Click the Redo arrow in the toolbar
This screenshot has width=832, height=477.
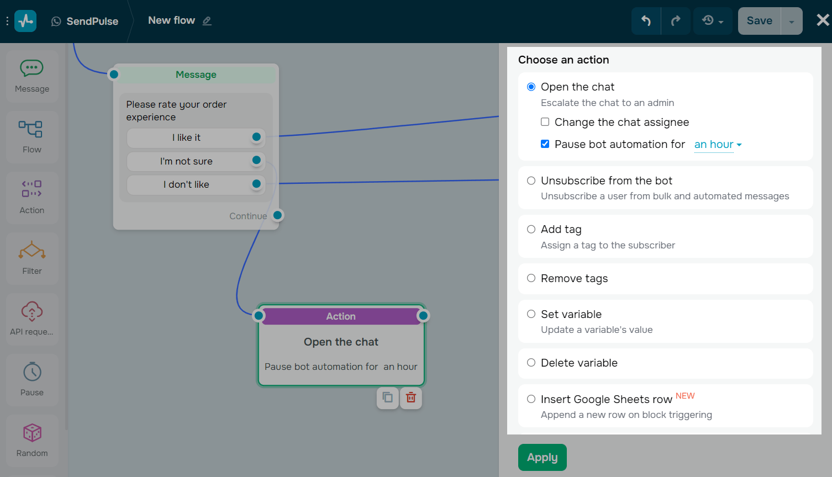675,20
